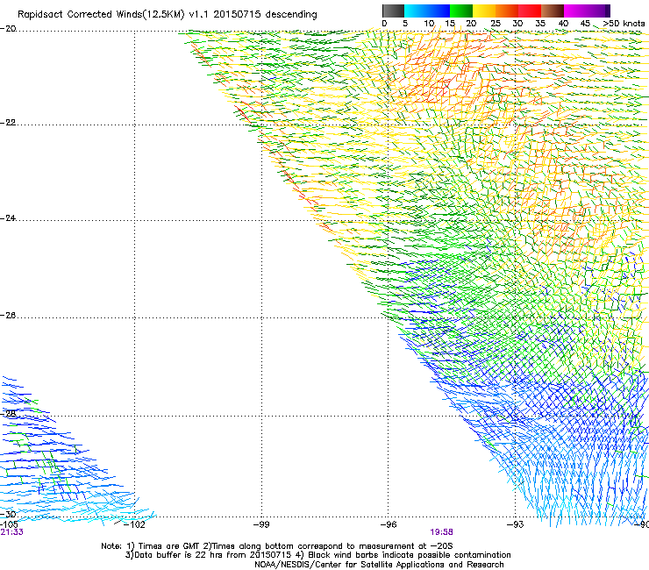Click the longitude label -96
Viewport: 649px width, 570px height.
click(389, 525)
